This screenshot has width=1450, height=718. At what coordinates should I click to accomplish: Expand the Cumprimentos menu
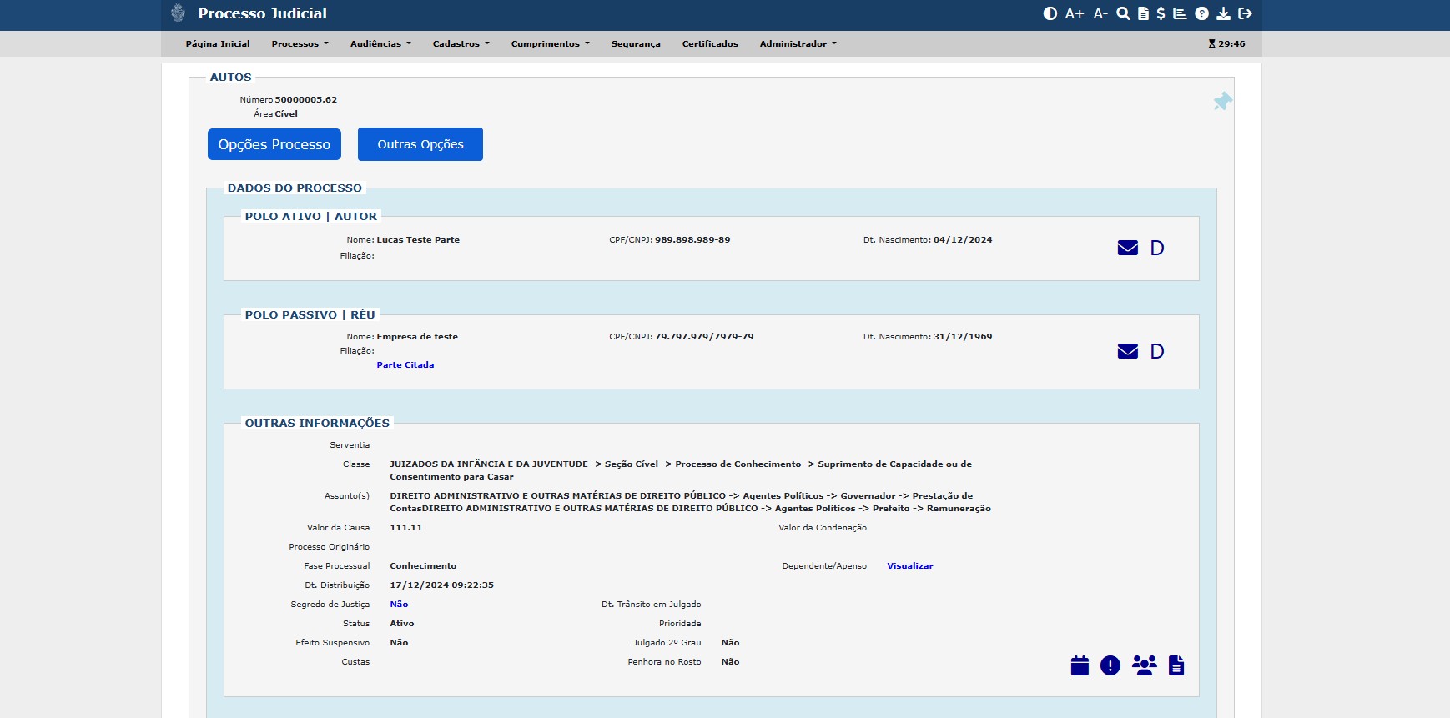pyautogui.click(x=551, y=43)
